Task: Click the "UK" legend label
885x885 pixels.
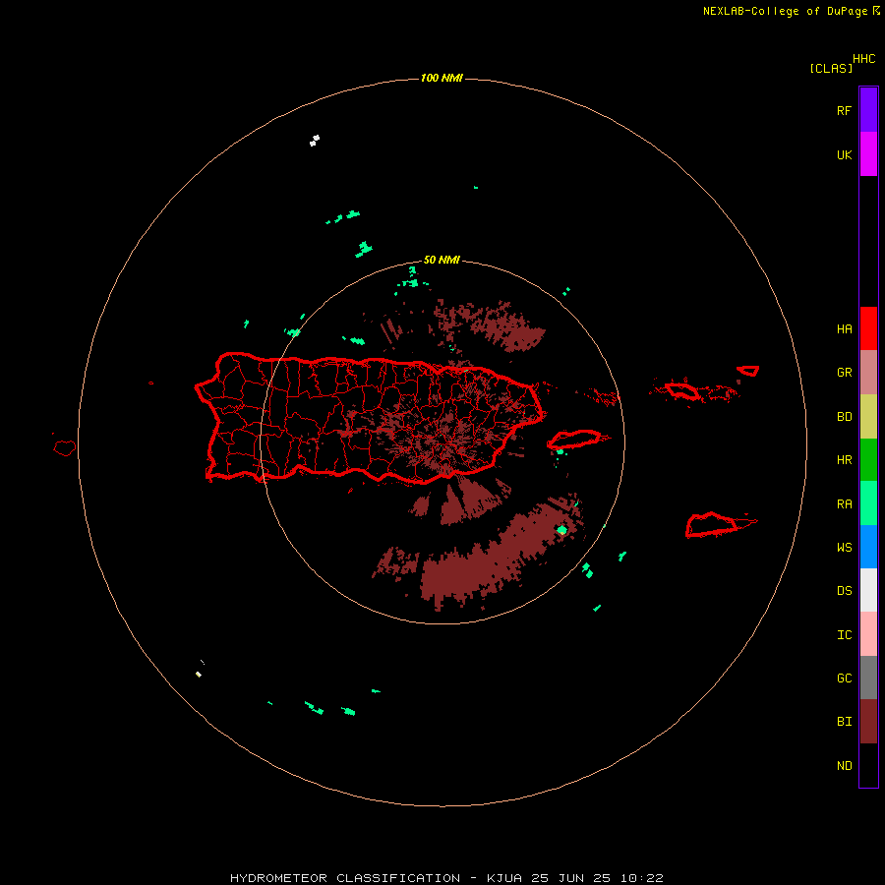Action: [844, 155]
